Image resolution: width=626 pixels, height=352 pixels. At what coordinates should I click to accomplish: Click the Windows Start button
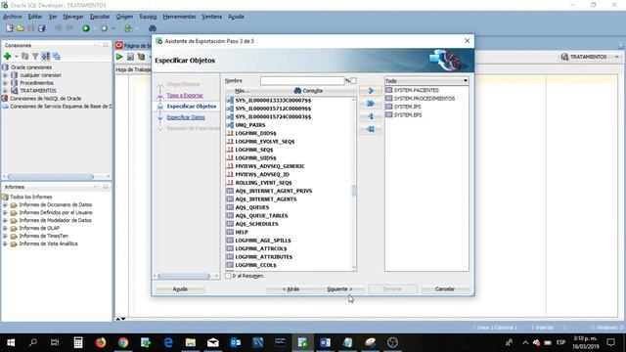point(11,342)
